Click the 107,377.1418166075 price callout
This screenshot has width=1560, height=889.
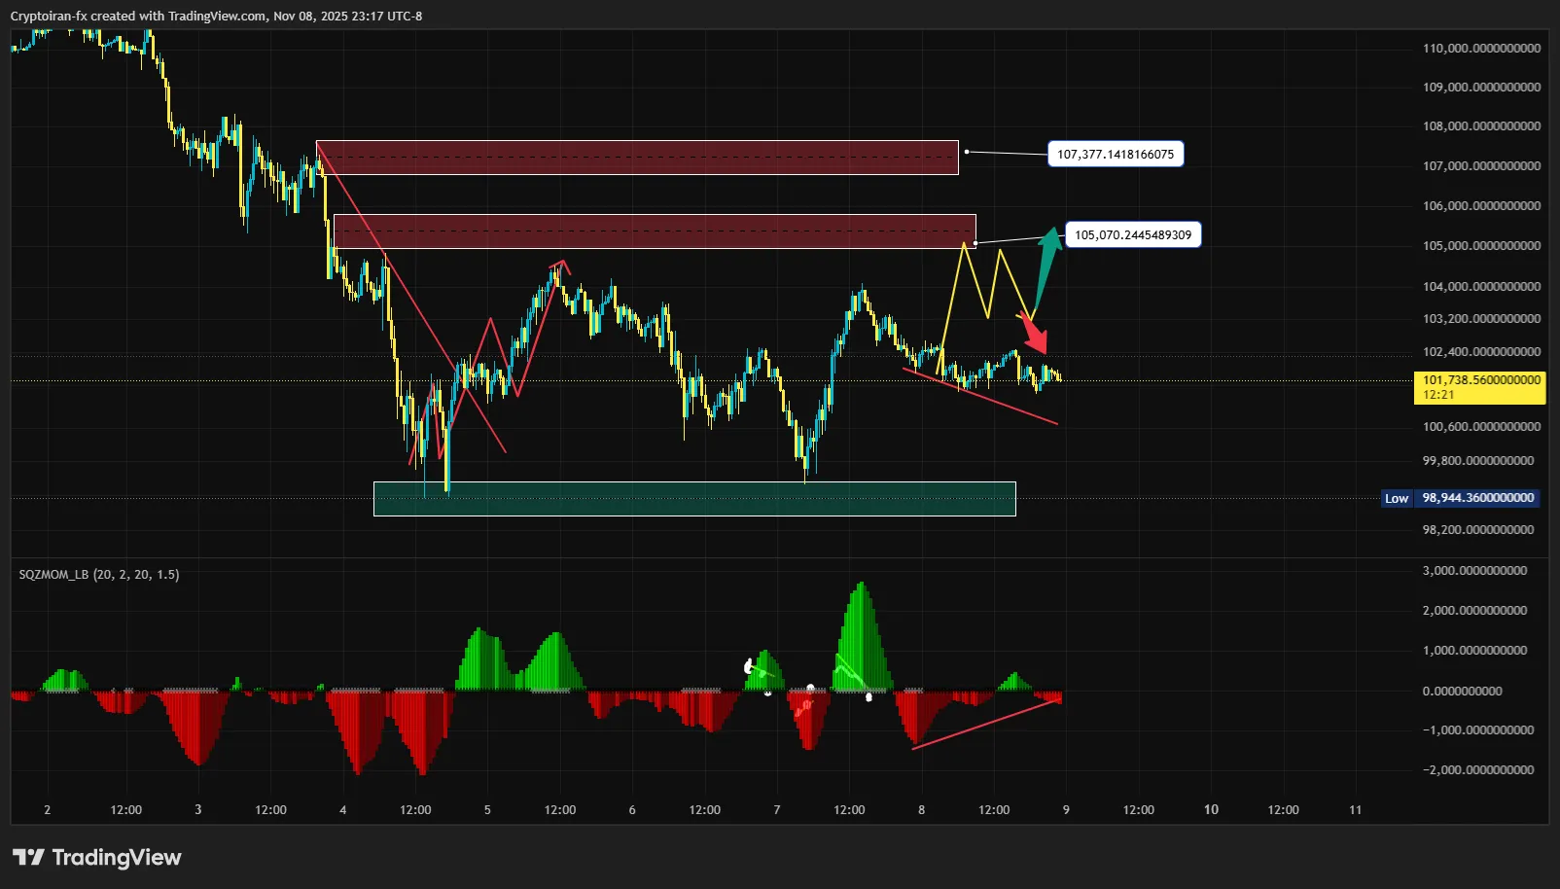point(1115,155)
